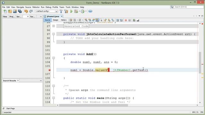Click the Start Page button at bottom

(x=11, y=109)
